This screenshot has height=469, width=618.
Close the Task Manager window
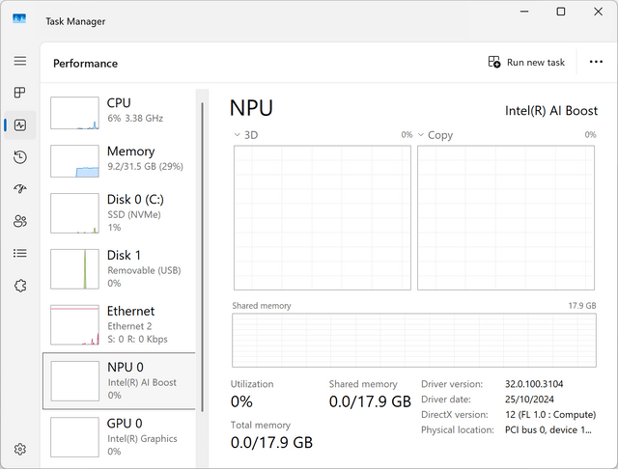pos(598,12)
